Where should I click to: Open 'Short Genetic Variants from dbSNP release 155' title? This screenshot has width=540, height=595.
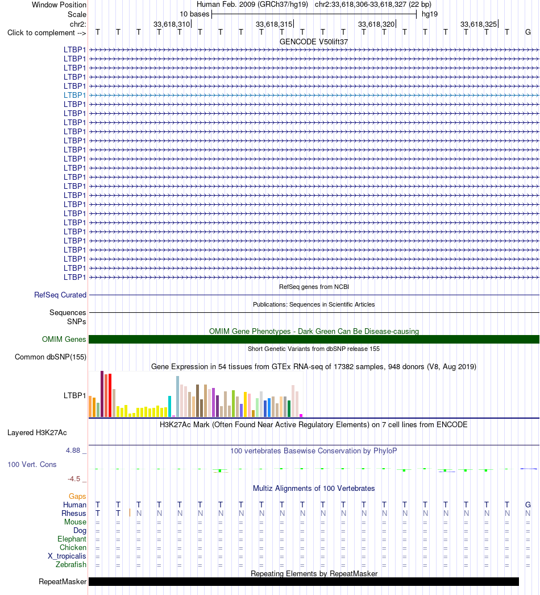(314, 349)
